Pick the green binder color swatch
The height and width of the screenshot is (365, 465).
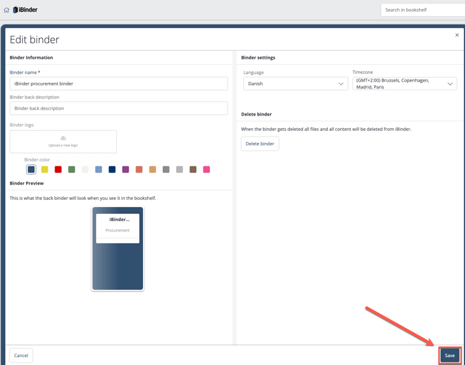pyautogui.click(x=71, y=169)
